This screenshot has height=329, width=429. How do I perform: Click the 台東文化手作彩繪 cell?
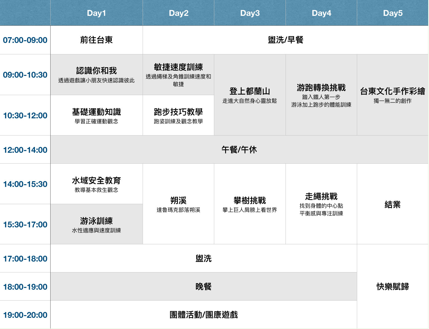393,95
